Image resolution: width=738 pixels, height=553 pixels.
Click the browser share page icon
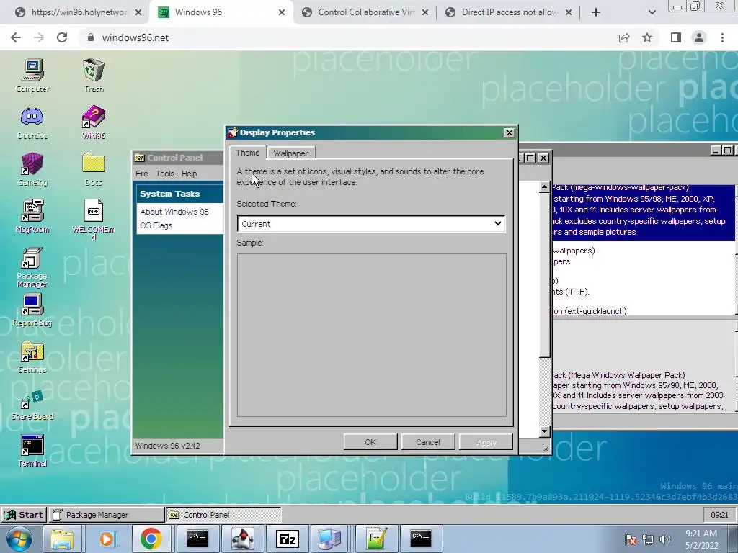[624, 37]
